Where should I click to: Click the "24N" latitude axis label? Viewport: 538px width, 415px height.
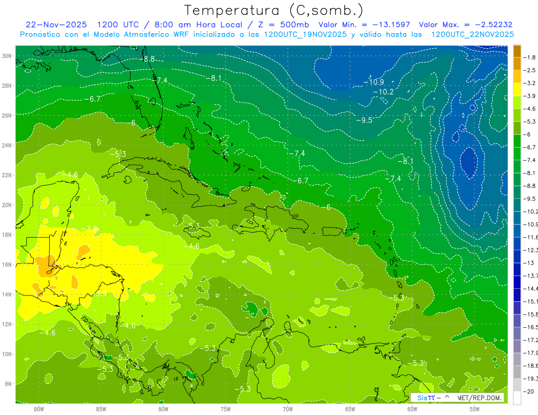7,145
